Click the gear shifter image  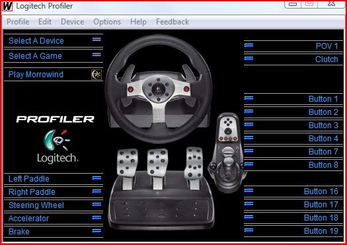[227, 153]
